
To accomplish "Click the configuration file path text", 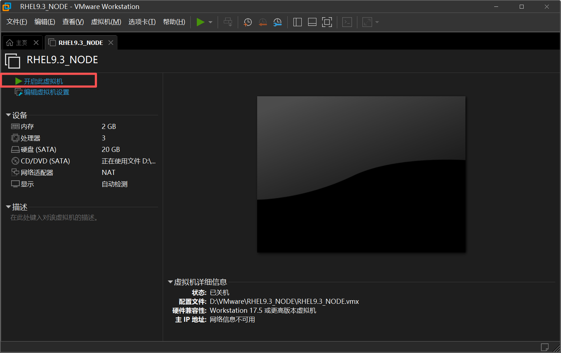I will [x=284, y=302].
